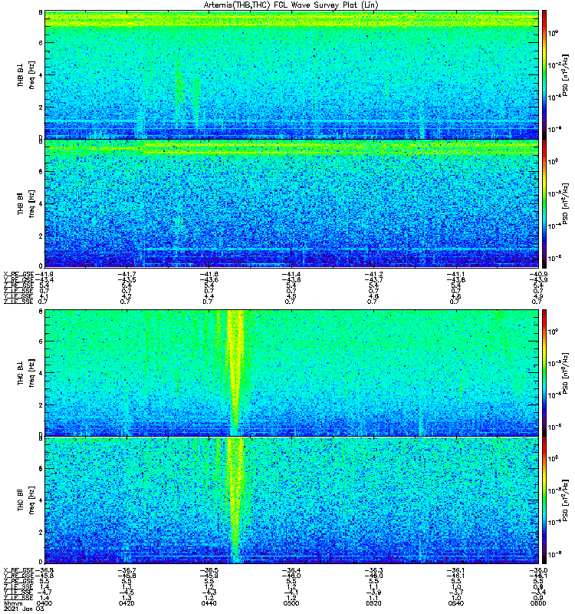
Task: Click the -36.5 X position value
Action: 209,570
